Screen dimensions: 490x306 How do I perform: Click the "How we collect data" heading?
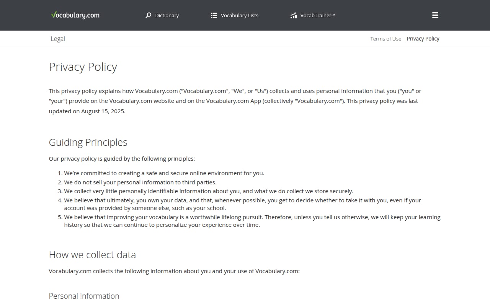[x=92, y=255]
